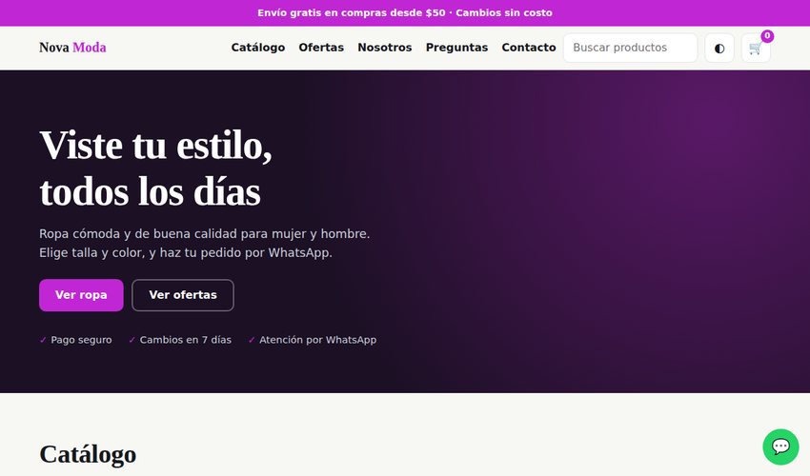
Task: Click the Envío gratis announcement banner text
Action: [x=405, y=13]
